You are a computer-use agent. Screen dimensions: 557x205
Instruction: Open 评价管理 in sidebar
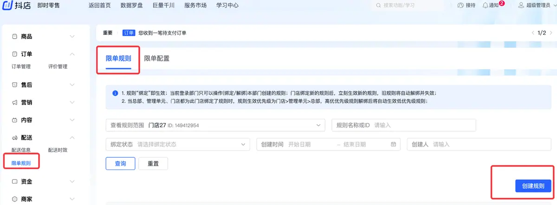(58, 67)
